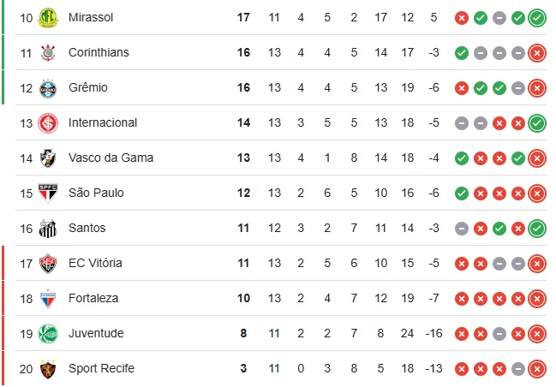Screen dimensions: 556x387
Task: Select the EC Vitória crest icon
Action: pyautogui.click(x=48, y=263)
